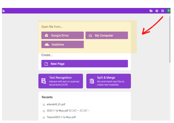Screen dimensions: 174x123
Task: Create a New Page
Action: pos(85,64)
